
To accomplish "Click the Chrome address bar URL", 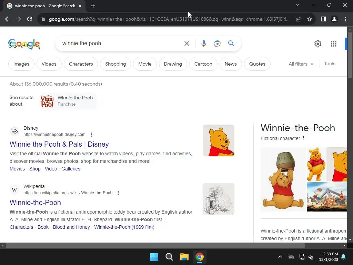I will coord(169,19).
